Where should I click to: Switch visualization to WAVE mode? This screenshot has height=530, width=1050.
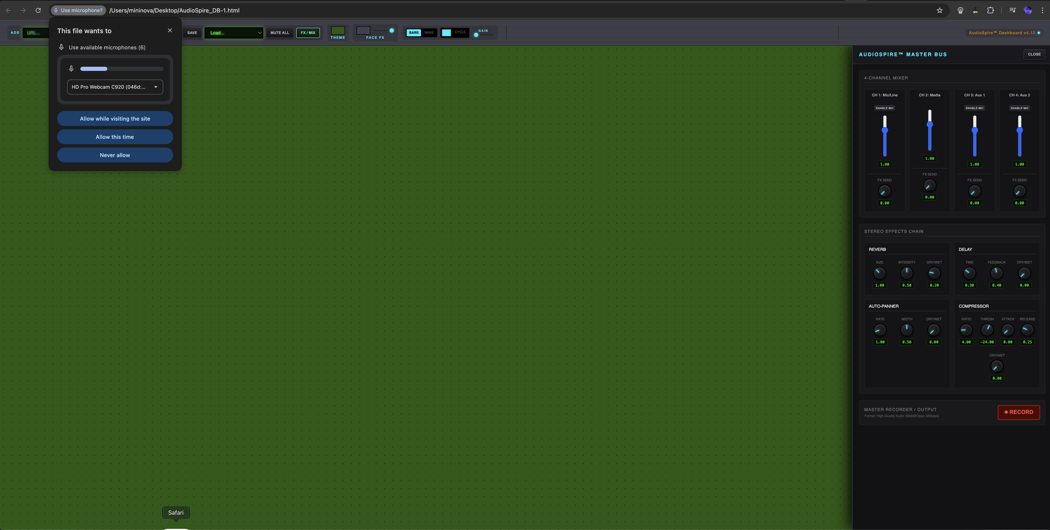coord(429,32)
